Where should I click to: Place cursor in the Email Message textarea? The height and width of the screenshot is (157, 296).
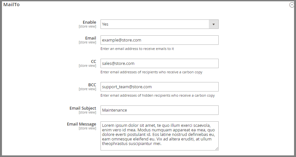[159, 136]
